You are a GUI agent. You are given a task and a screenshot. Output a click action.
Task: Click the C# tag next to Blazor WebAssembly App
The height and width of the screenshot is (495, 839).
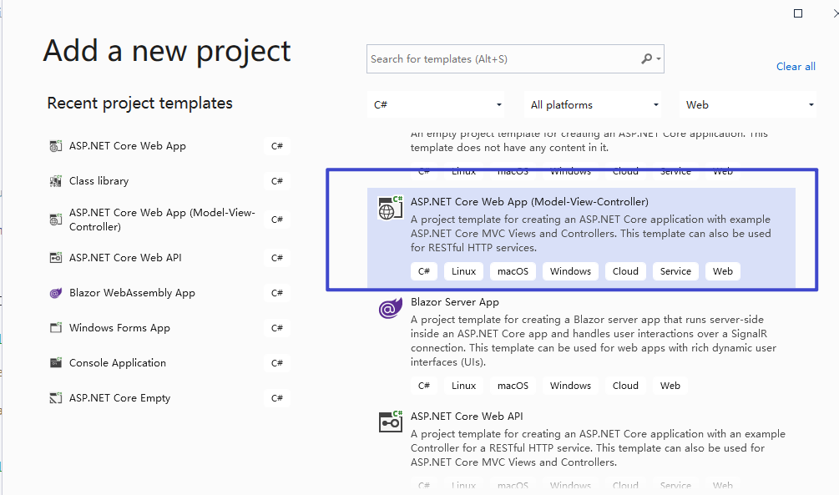pyautogui.click(x=277, y=292)
